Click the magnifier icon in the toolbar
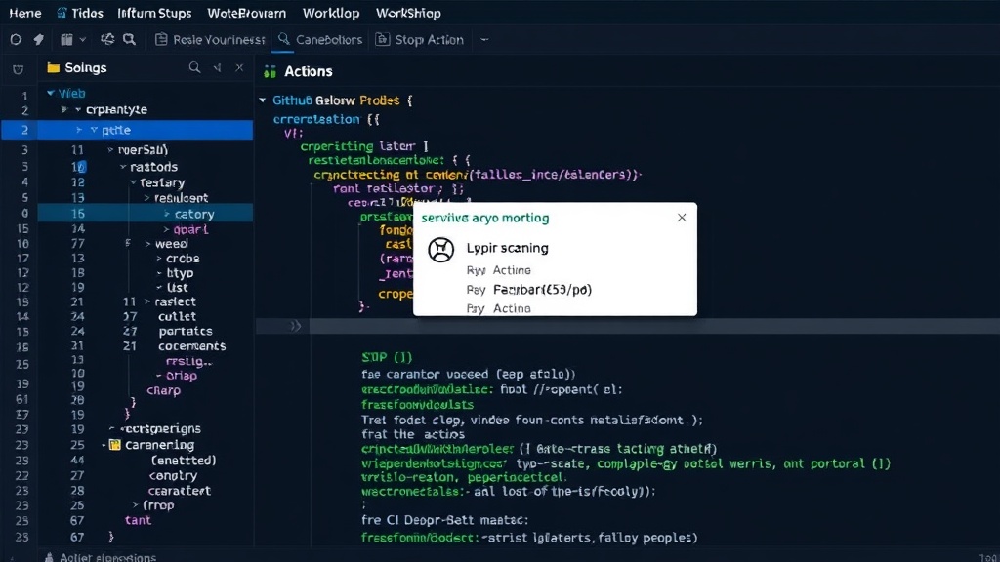Viewport: 1000px width, 562px height. [130, 39]
